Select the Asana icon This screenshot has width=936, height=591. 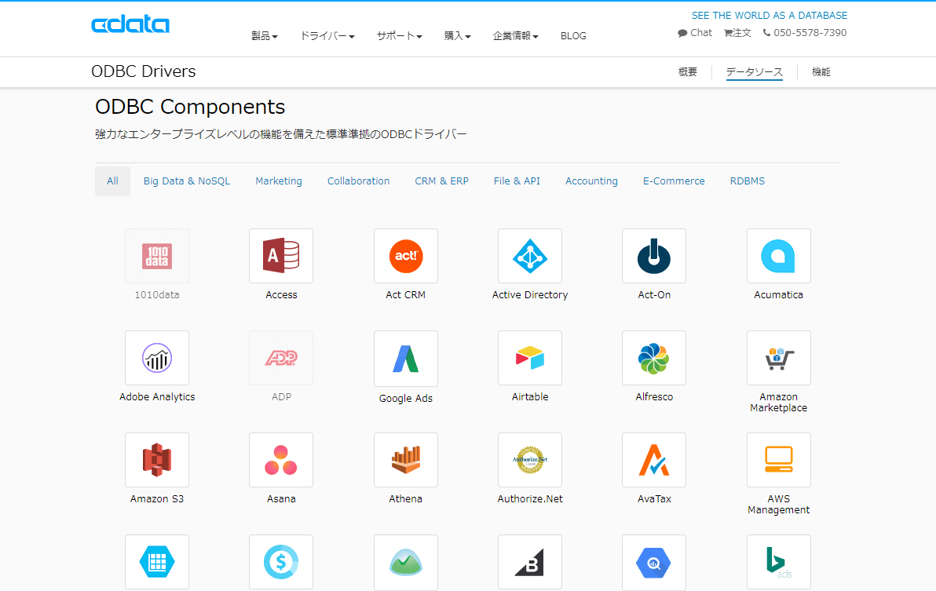(281, 460)
